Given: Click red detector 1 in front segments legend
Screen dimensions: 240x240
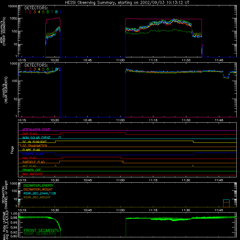Looking at the screenshot, I should coord(26,12).
